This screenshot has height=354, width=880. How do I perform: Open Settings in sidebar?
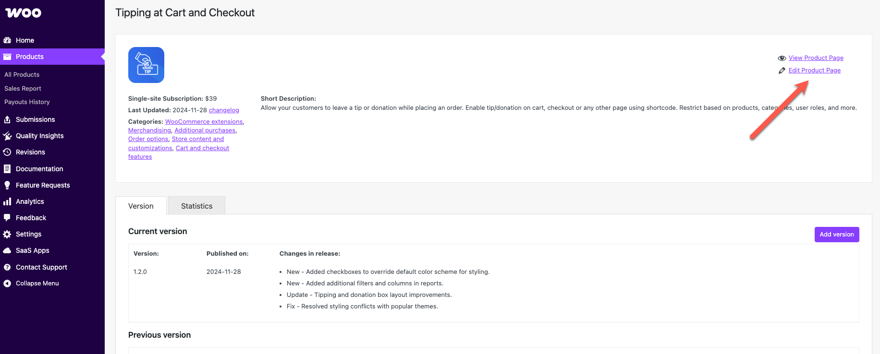tap(52, 234)
